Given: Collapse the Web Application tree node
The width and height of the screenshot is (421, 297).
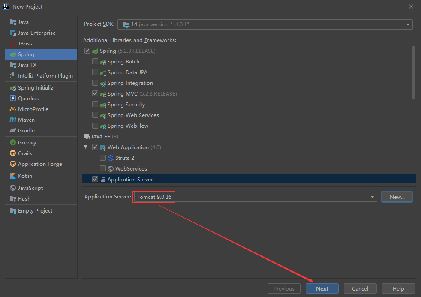Looking at the screenshot, I should 86,147.
